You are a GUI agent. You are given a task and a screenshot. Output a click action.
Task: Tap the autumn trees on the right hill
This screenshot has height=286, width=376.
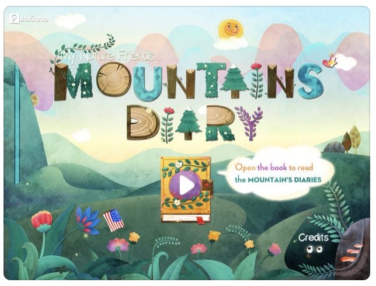pyautogui.click(x=351, y=139)
